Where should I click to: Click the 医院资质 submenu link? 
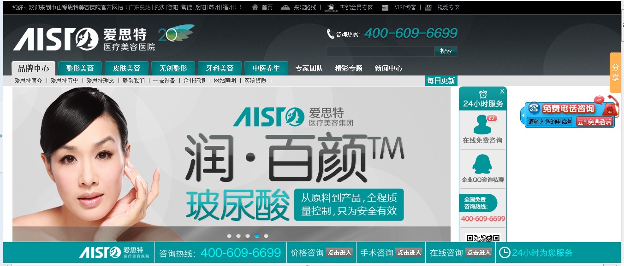tap(255, 81)
